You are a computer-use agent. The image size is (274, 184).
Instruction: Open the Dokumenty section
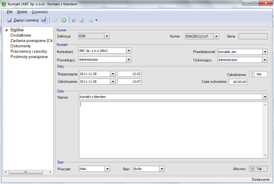[20, 46]
